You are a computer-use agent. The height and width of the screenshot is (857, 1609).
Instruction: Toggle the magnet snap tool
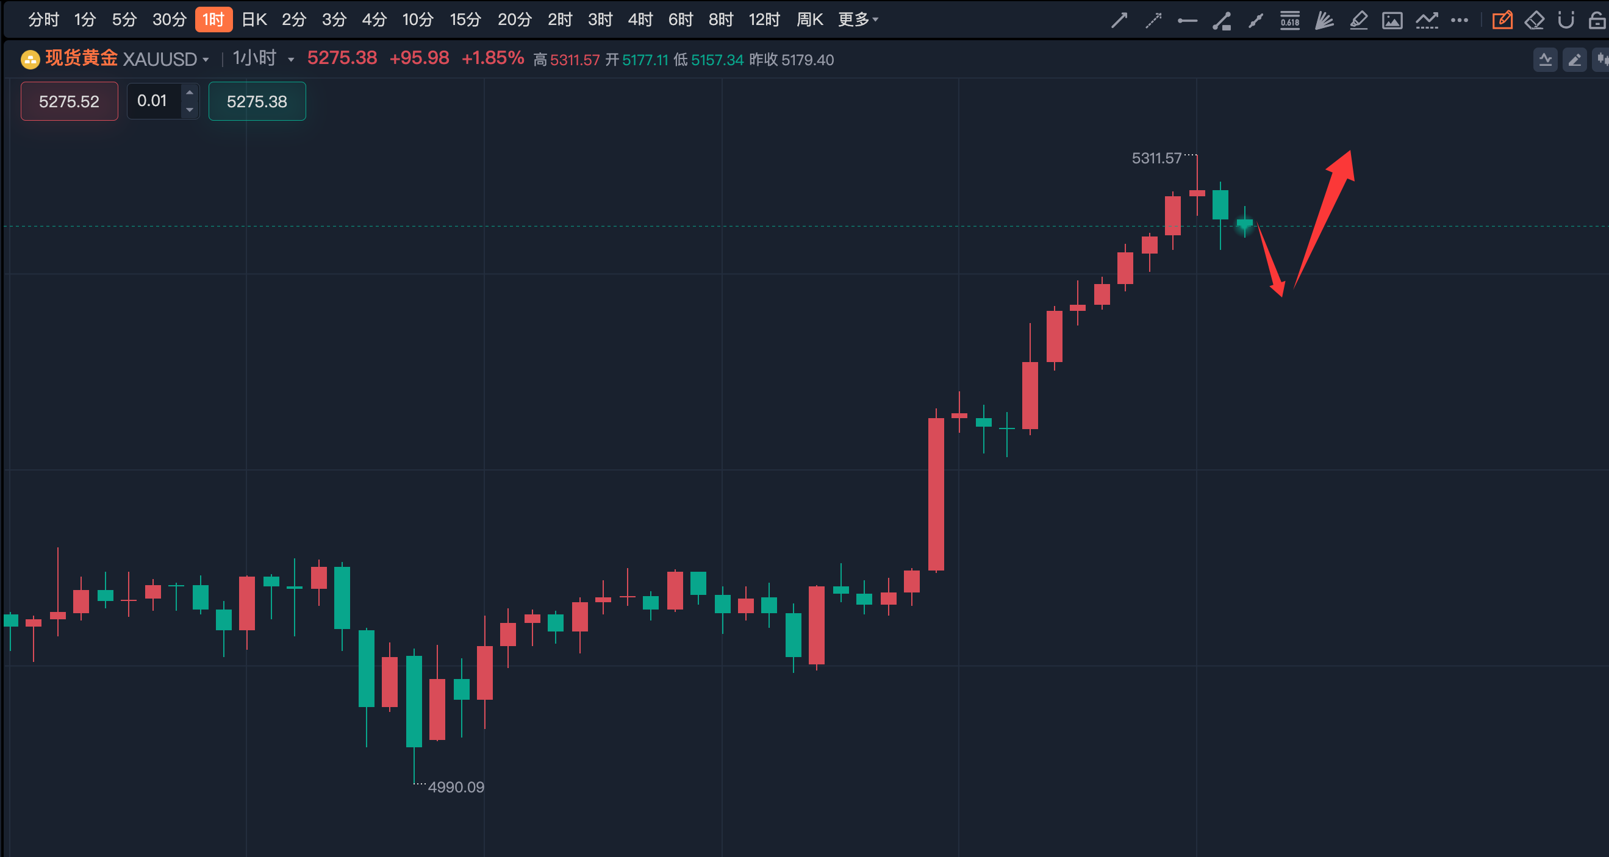(x=1566, y=21)
